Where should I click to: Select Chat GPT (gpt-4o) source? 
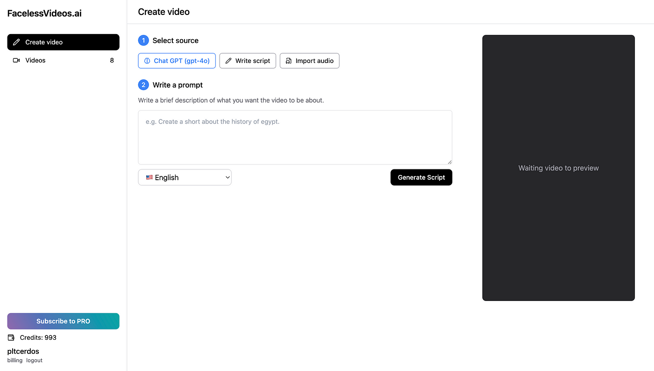click(177, 61)
